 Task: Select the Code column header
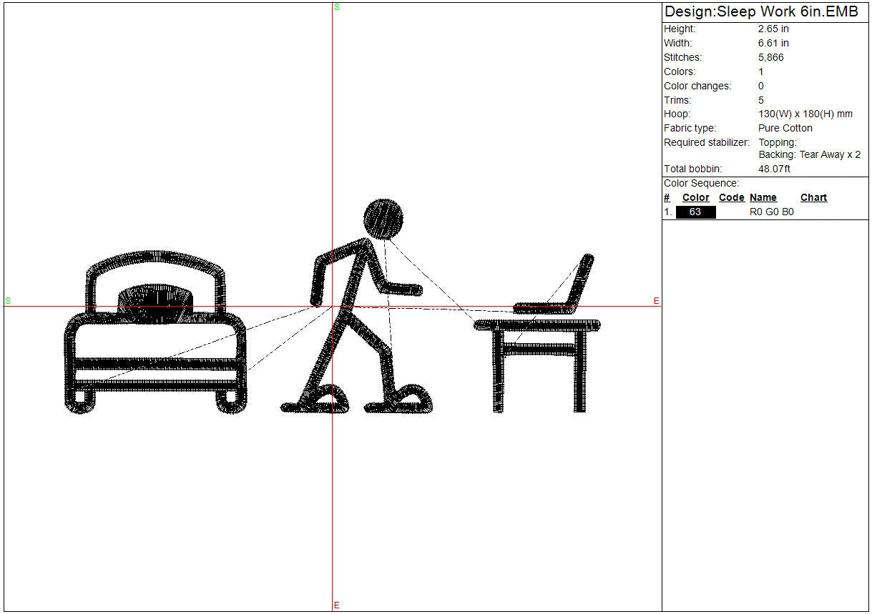731,198
